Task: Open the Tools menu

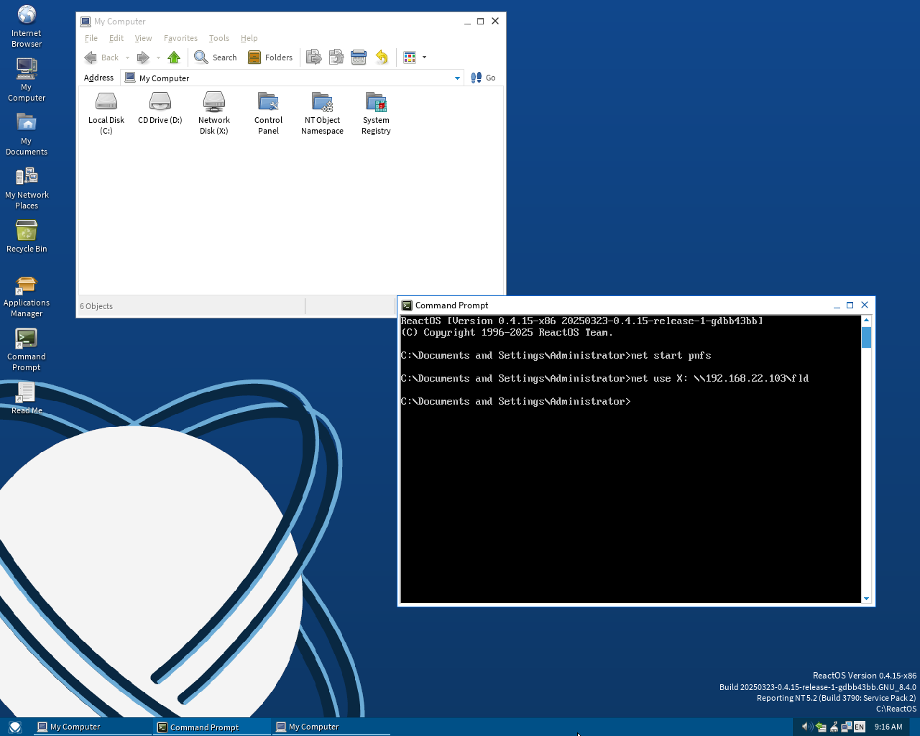Action: (219, 38)
